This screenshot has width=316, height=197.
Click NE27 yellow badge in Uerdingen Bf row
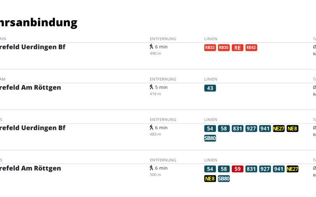point(278,128)
